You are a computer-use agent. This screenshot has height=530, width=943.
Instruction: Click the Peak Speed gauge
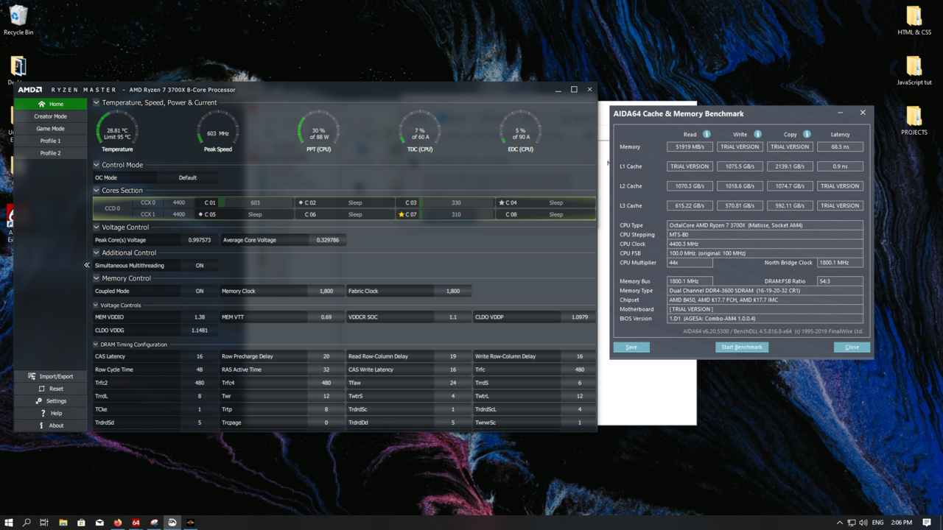pos(217,131)
